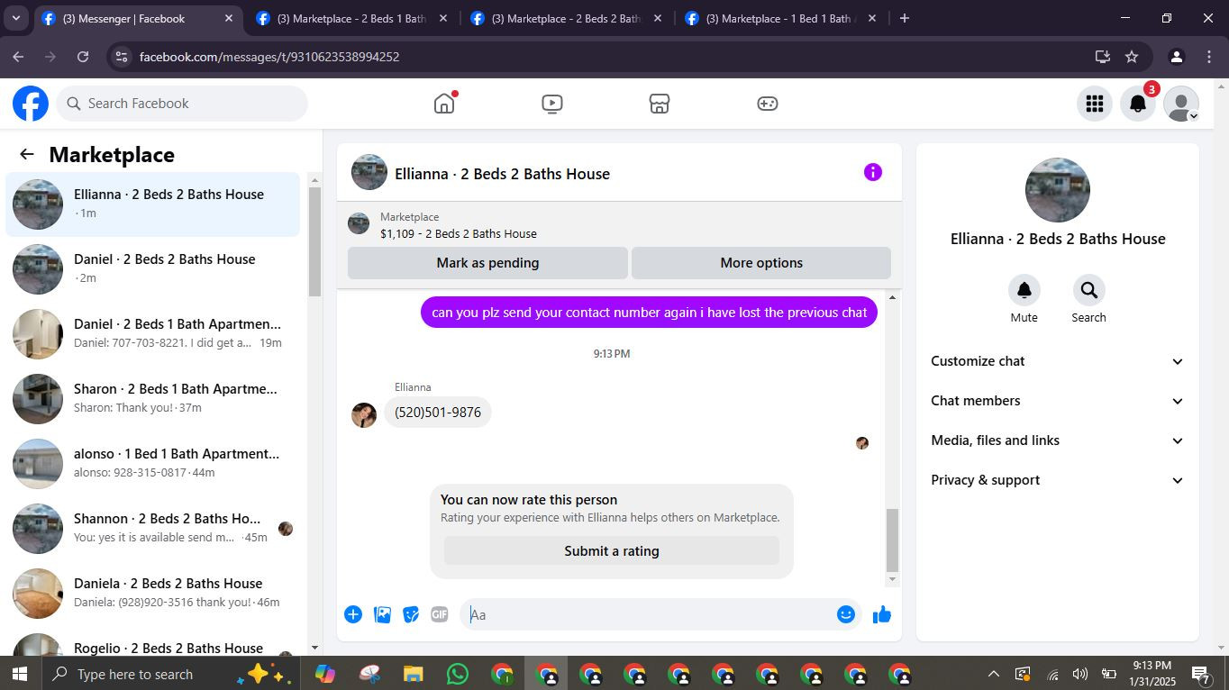Viewport: 1229px width, 690px height.
Task: Open Daniel 2 Beds 2 Baths House chat
Action: click(153, 269)
